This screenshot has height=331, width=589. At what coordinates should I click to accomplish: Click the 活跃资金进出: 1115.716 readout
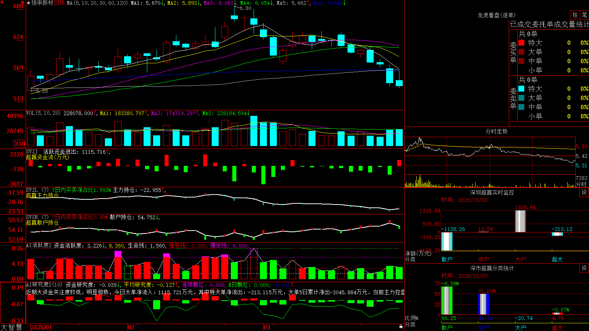pyautogui.click(x=74, y=152)
